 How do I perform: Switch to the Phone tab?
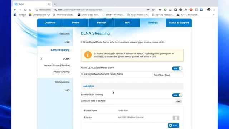[x=75, y=23]
